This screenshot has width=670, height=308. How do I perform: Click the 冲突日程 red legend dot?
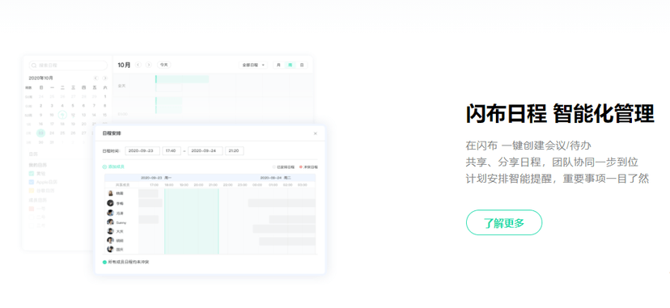(301, 167)
